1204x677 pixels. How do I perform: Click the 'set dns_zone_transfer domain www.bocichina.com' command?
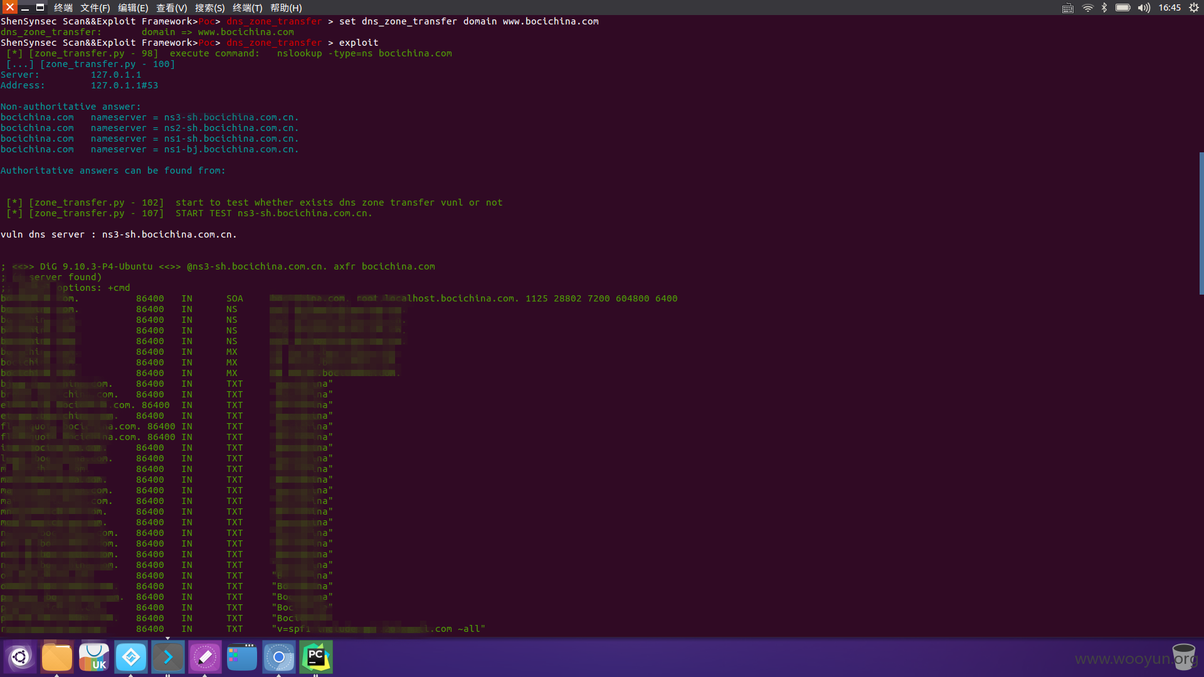pos(469,21)
